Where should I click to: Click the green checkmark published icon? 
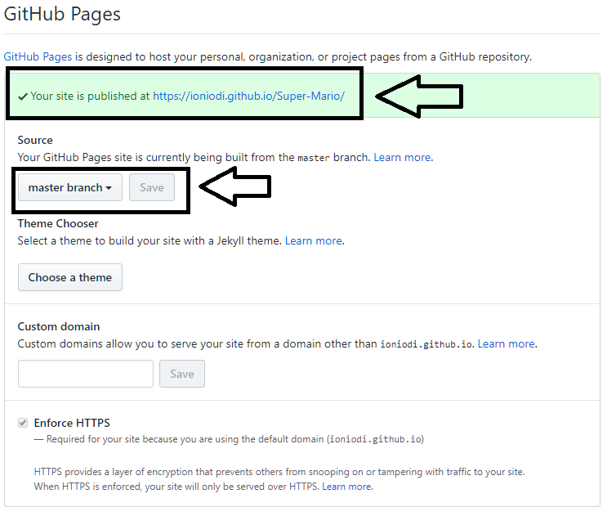point(23,96)
